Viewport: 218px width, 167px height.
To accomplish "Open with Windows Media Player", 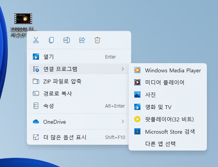I will (168, 70).
